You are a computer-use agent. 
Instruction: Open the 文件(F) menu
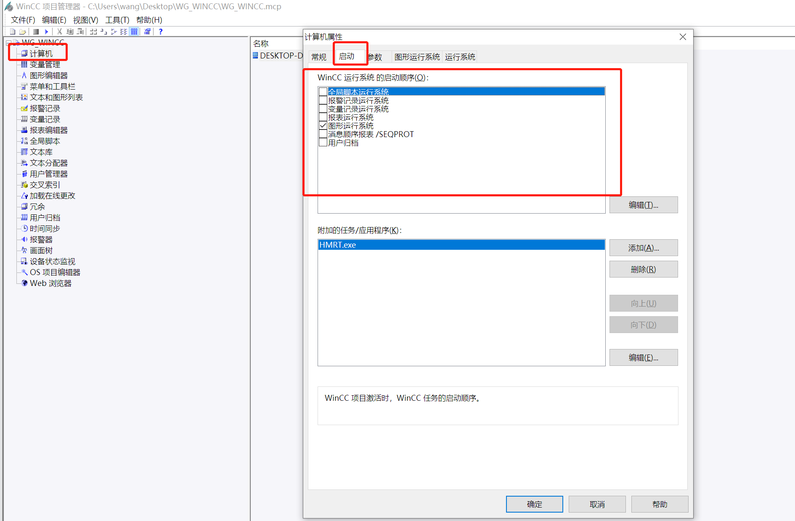coord(23,20)
